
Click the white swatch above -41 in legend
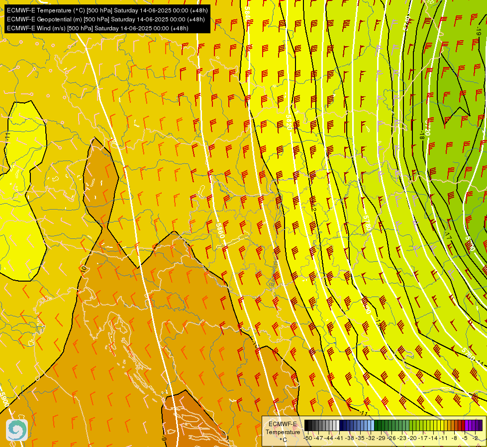point(338,426)
